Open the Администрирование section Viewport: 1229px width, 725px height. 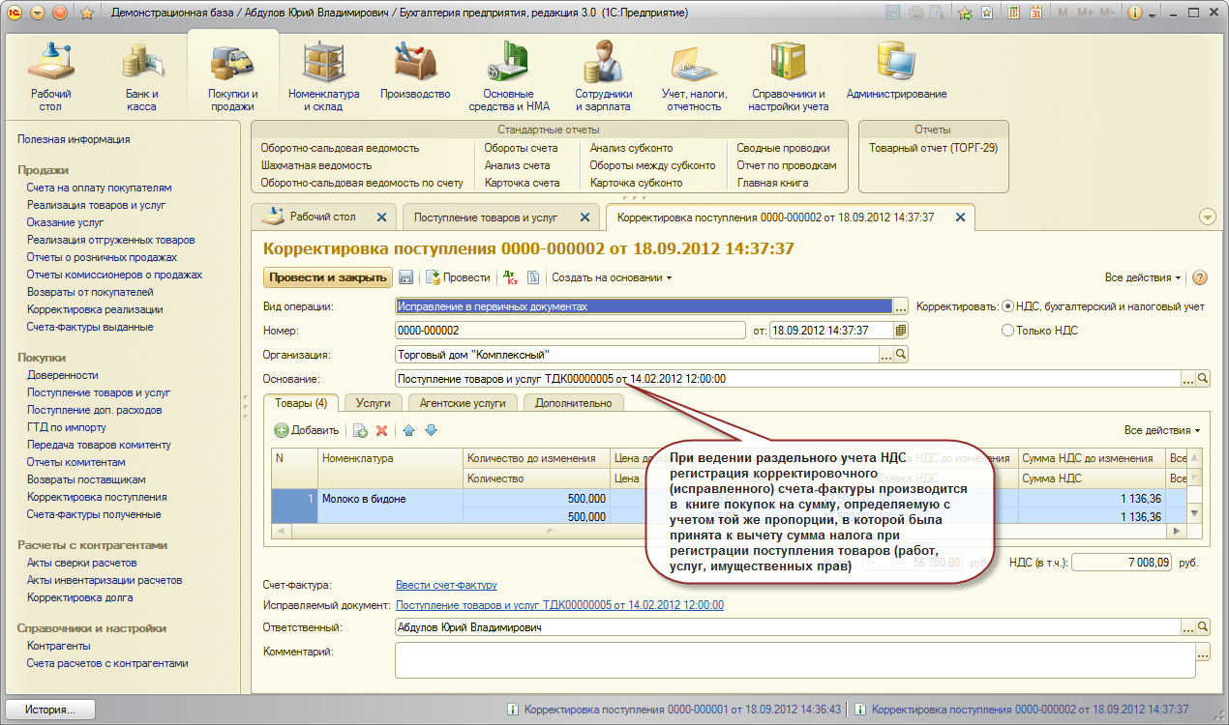pyautogui.click(x=896, y=72)
